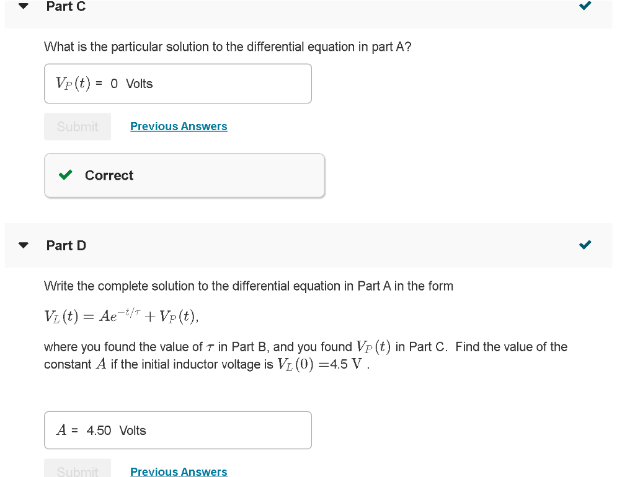Select the VP(t) answer field
This screenshot has width=635, height=477.
click(178, 84)
